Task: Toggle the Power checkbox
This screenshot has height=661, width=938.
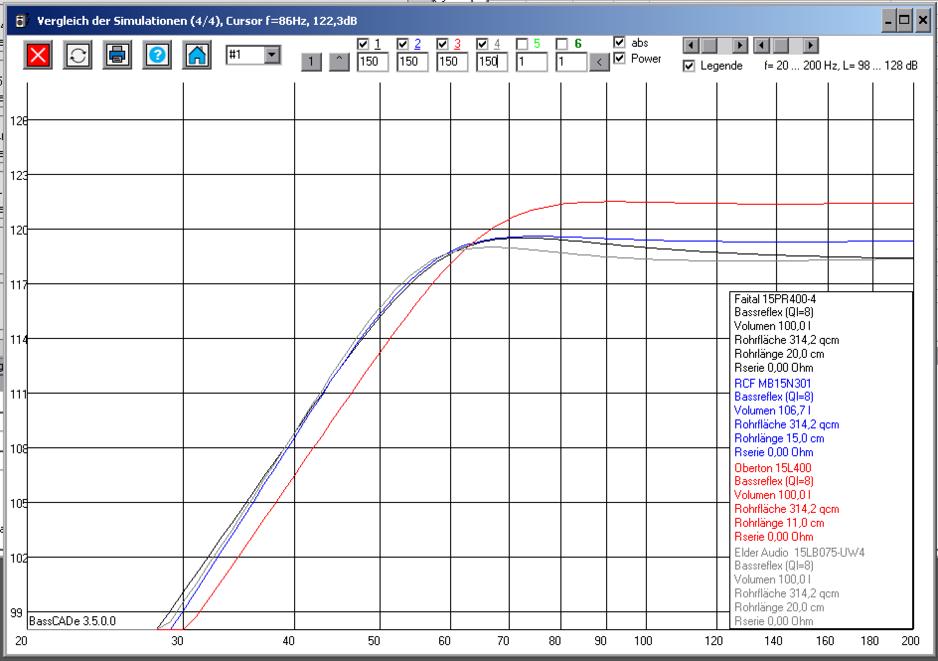Action: (620, 58)
